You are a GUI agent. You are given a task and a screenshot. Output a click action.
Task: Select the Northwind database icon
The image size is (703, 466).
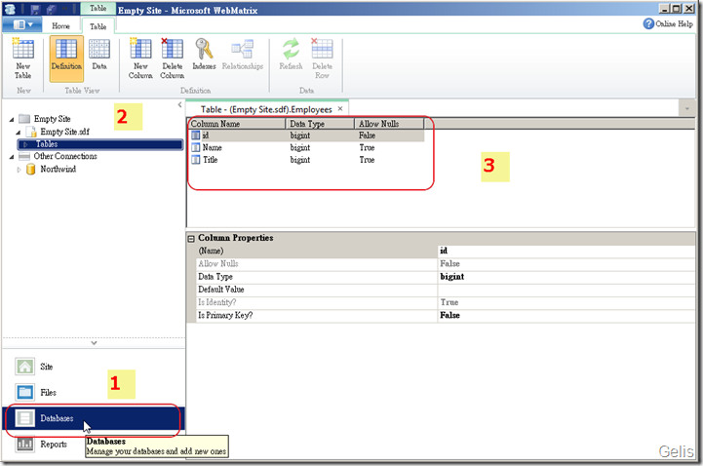(x=30, y=169)
